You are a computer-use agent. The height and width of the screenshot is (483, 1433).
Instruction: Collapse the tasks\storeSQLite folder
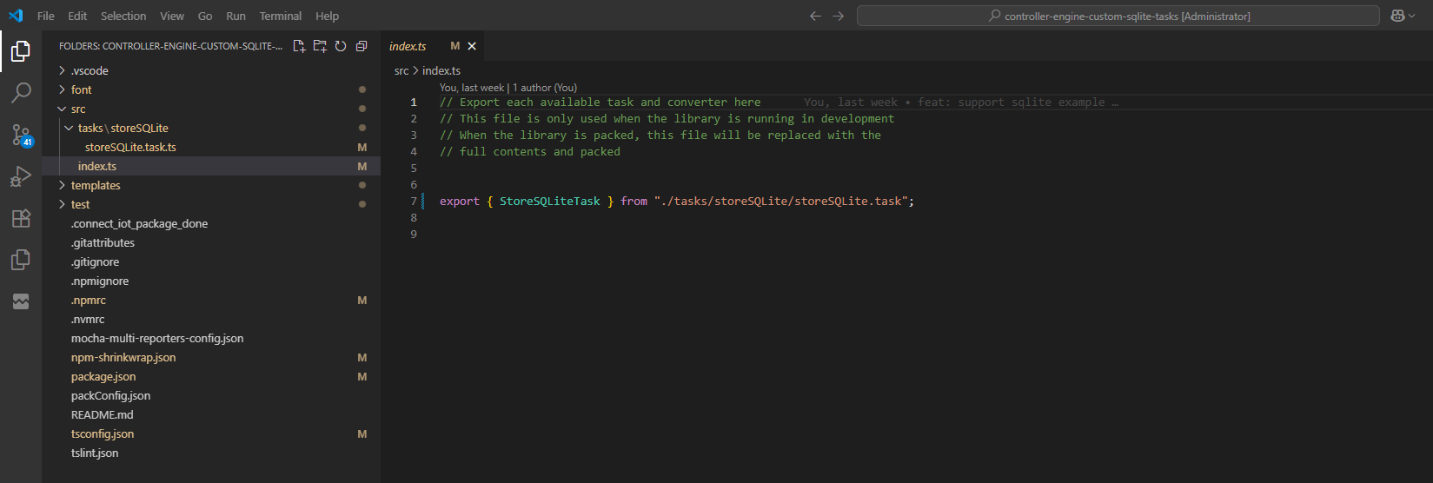211,128
